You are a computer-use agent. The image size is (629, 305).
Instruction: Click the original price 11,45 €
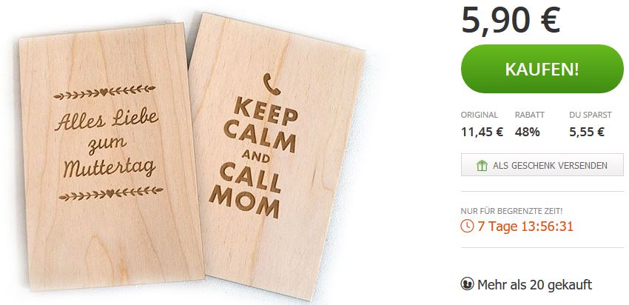(x=482, y=132)
